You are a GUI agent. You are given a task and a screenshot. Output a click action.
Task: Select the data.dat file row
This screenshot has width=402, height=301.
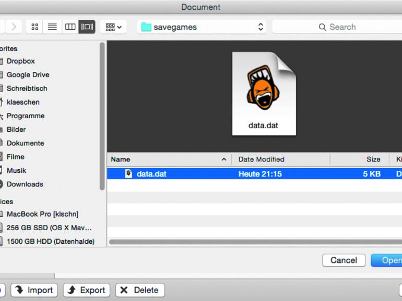[255, 174]
